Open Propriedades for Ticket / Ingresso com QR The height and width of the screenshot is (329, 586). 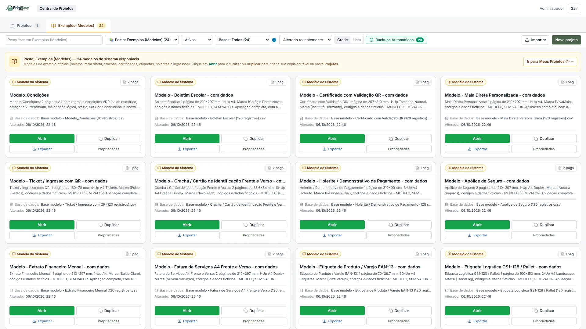point(108,235)
